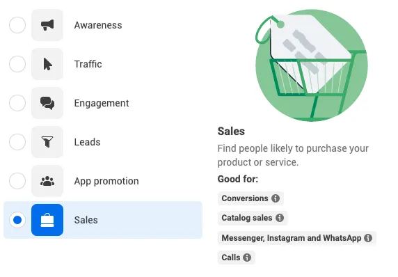
Task: Click the Traffic cursor arrow icon
Action: (47, 64)
